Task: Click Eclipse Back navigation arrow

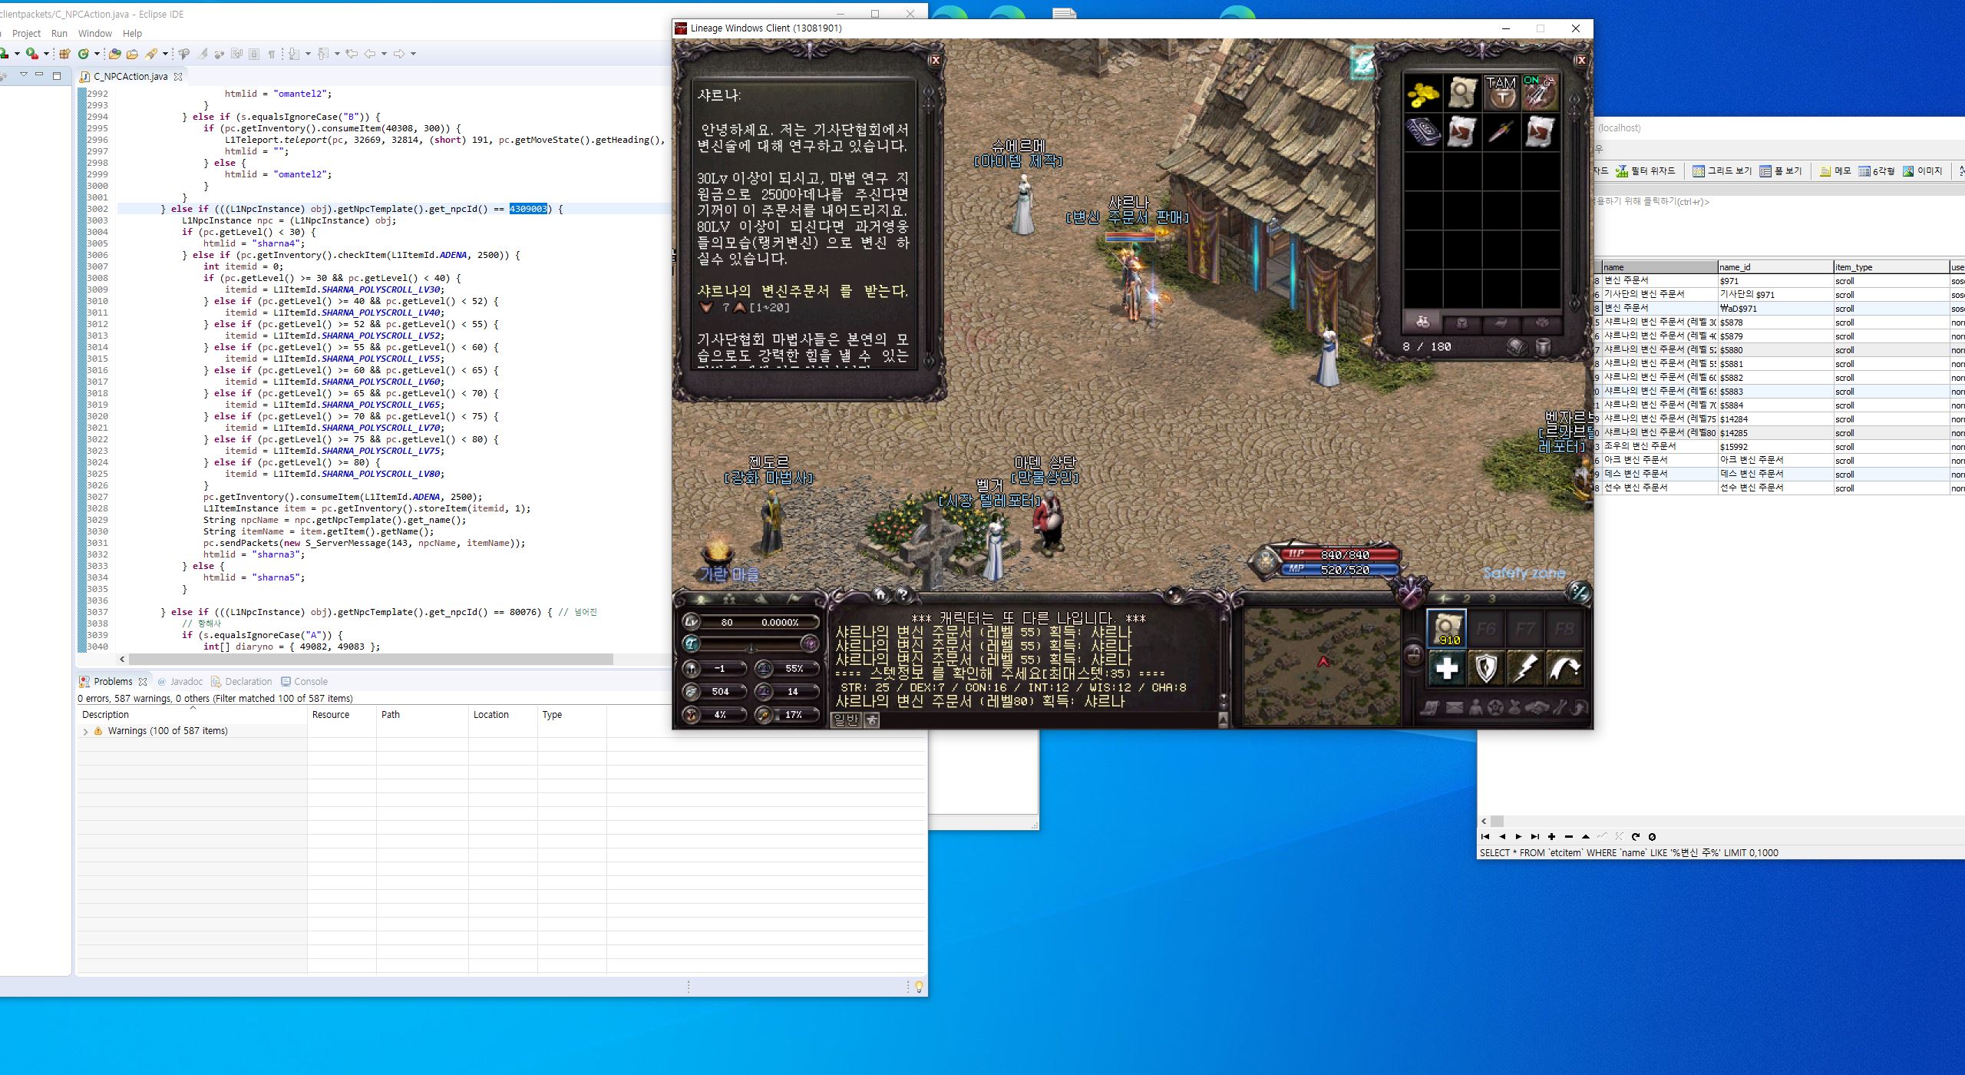Action: click(370, 54)
